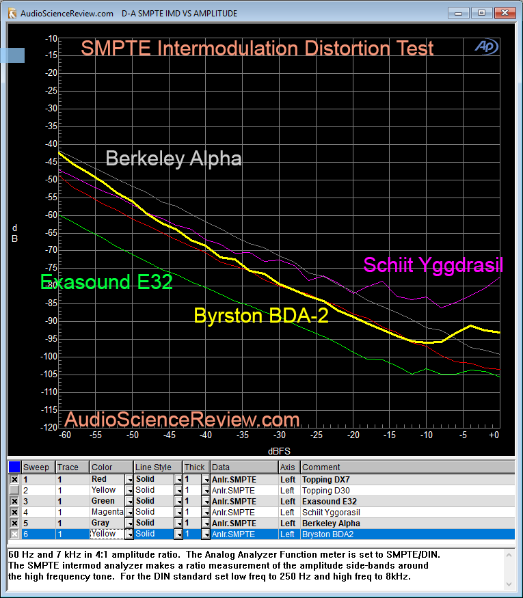Click the SMPTE Intermodulation Distortion Test title

click(x=257, y=49)
